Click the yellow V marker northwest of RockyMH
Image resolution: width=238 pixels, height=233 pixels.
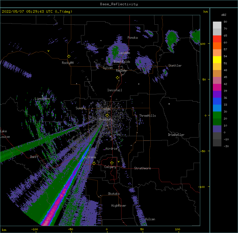(48, 51)
